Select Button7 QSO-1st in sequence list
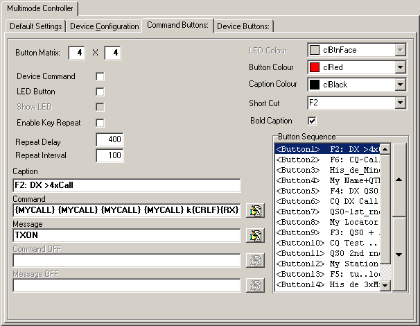 click(328, 212)
